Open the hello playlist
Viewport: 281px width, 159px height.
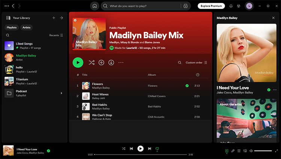(34, 69)
